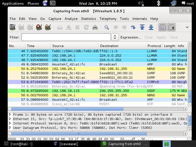Screen dimensions: 196x147
Task: Select packet 53 ICMPv6 row
Action: 97,82
